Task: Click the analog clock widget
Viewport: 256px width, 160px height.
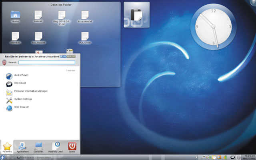Action: click(x=213, y=27)
